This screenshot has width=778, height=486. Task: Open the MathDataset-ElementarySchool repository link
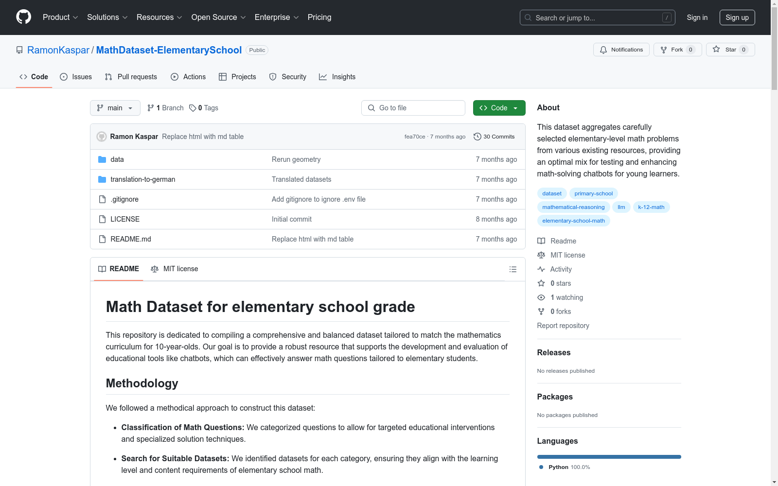(x=169, y=50)
